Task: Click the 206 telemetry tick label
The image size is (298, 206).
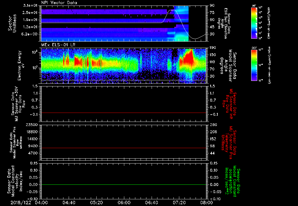Action: 213,132
